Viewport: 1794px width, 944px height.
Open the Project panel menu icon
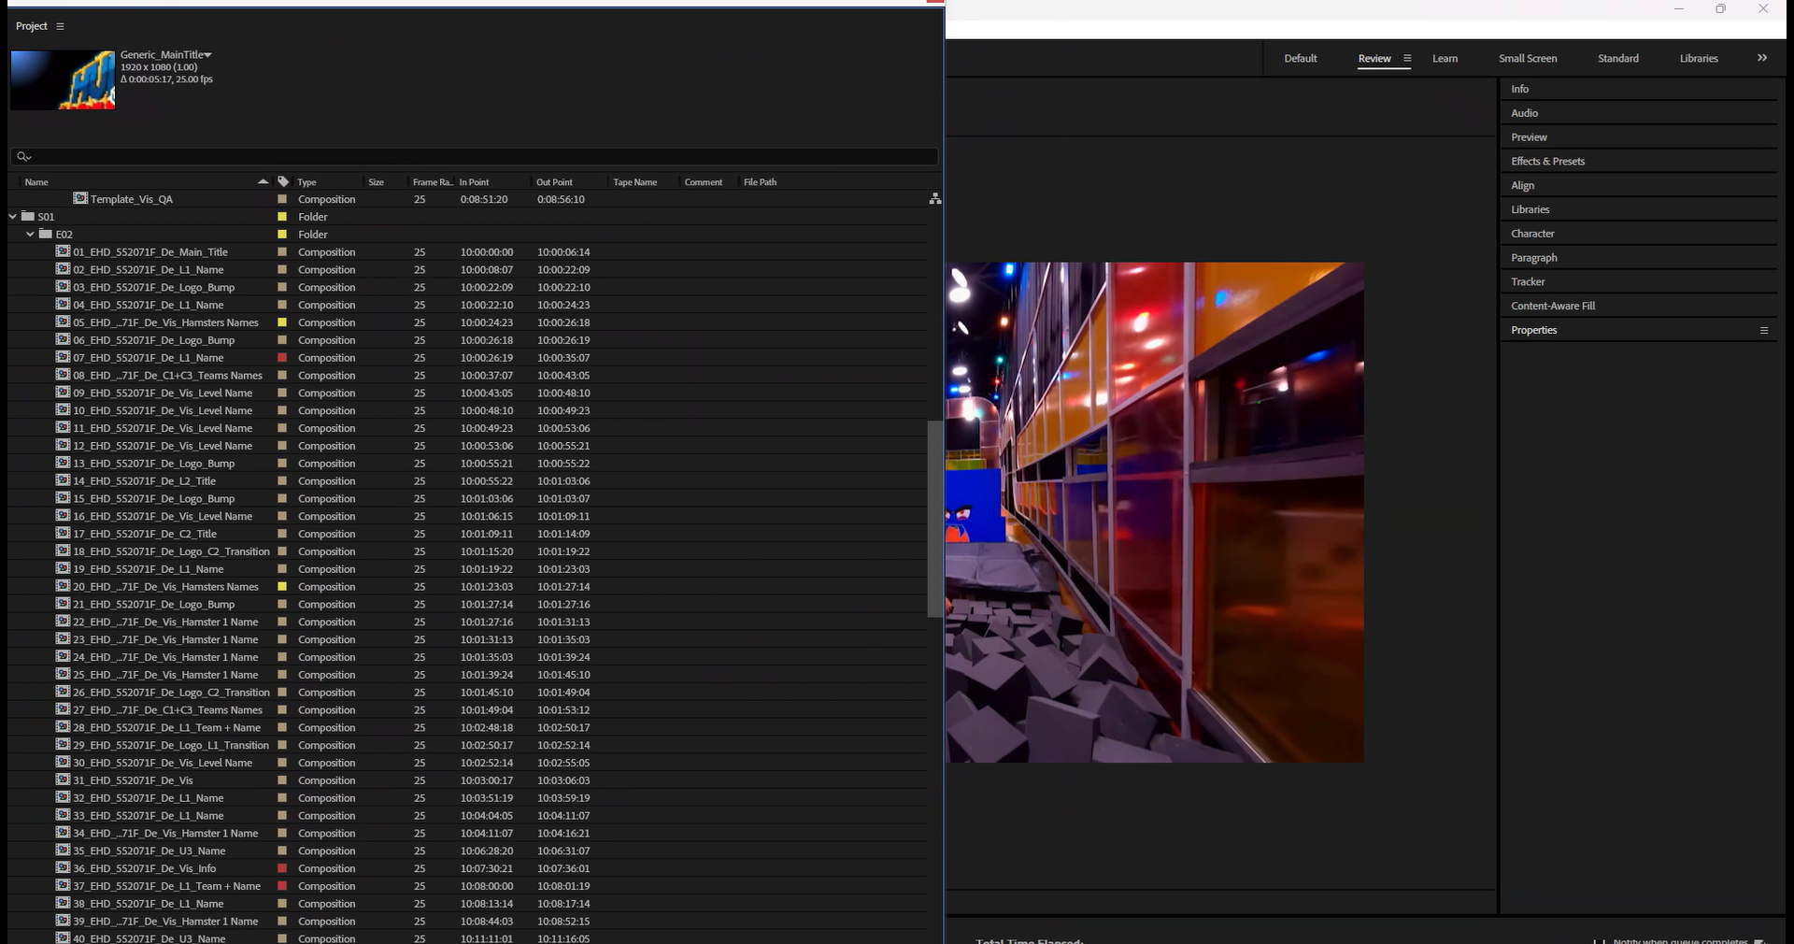60,26
